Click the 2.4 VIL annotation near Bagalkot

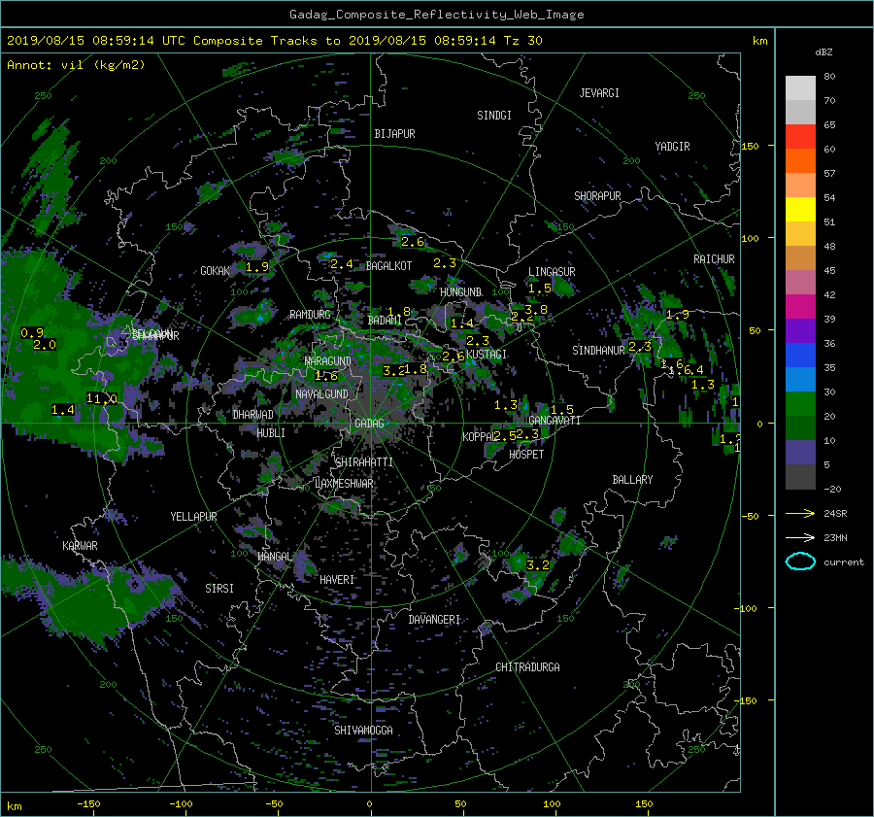pyautogui.click(x=342, y=264)
